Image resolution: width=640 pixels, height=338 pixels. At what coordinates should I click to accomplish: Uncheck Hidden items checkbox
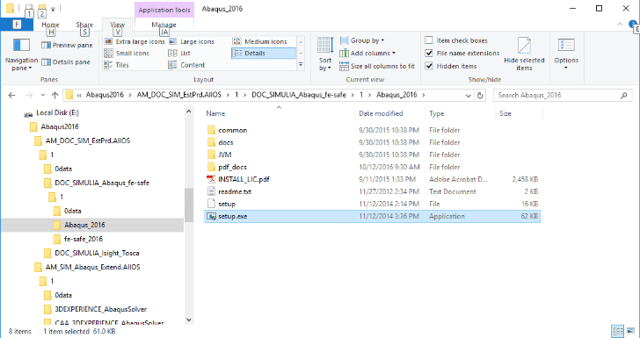click(429, 66)
